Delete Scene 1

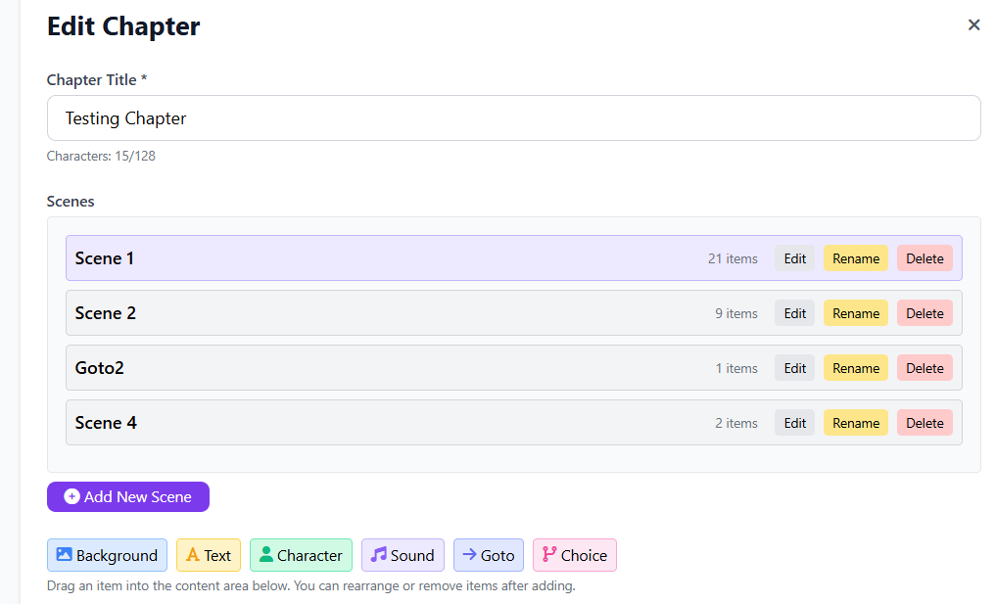point(924,258)
